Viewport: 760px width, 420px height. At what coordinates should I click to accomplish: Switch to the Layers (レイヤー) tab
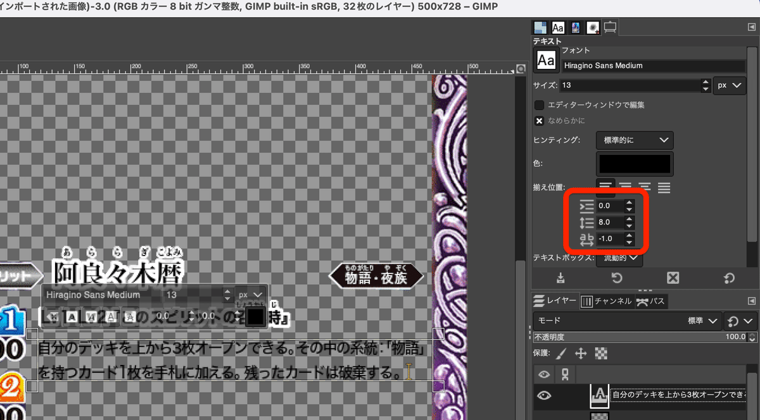coord(555,300)
